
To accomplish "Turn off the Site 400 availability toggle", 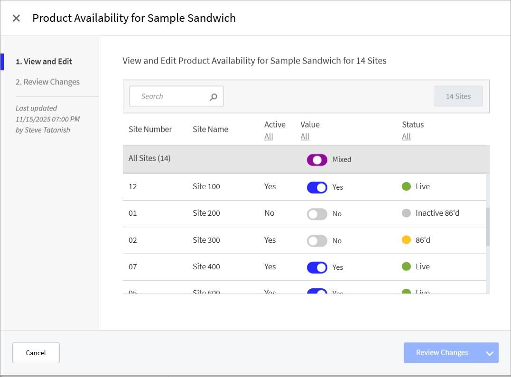I will (317, 267).
